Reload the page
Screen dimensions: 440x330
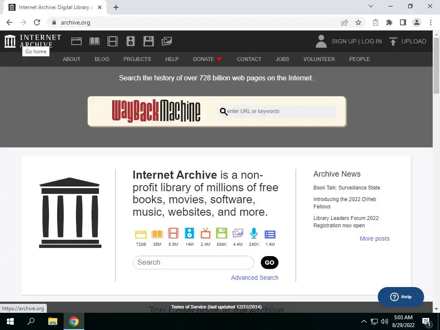[x=37, y=22]
